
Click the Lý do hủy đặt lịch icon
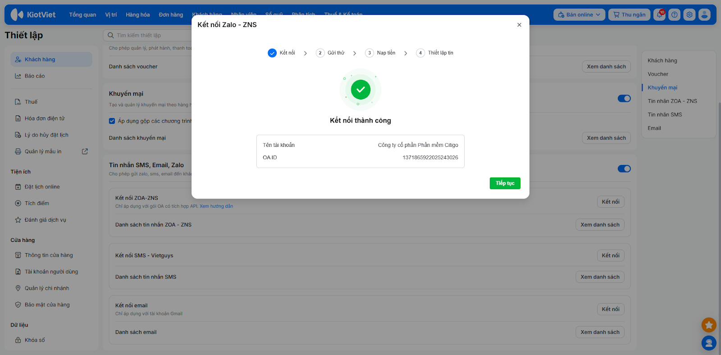pyautogui.click(x=18, y=135)
